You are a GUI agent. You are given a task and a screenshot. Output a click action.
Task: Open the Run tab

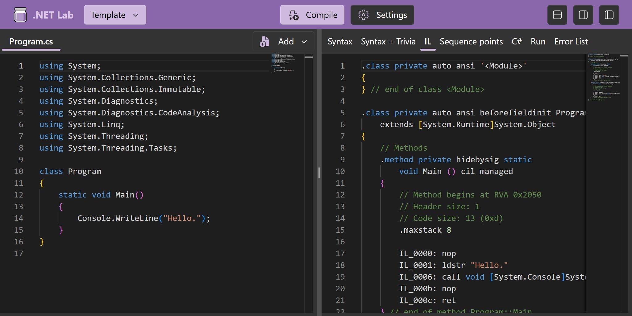coord(538,41)
